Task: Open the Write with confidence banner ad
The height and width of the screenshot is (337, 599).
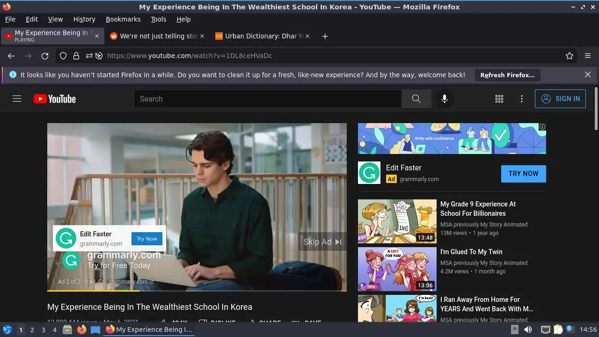Action: coord(452,139)
